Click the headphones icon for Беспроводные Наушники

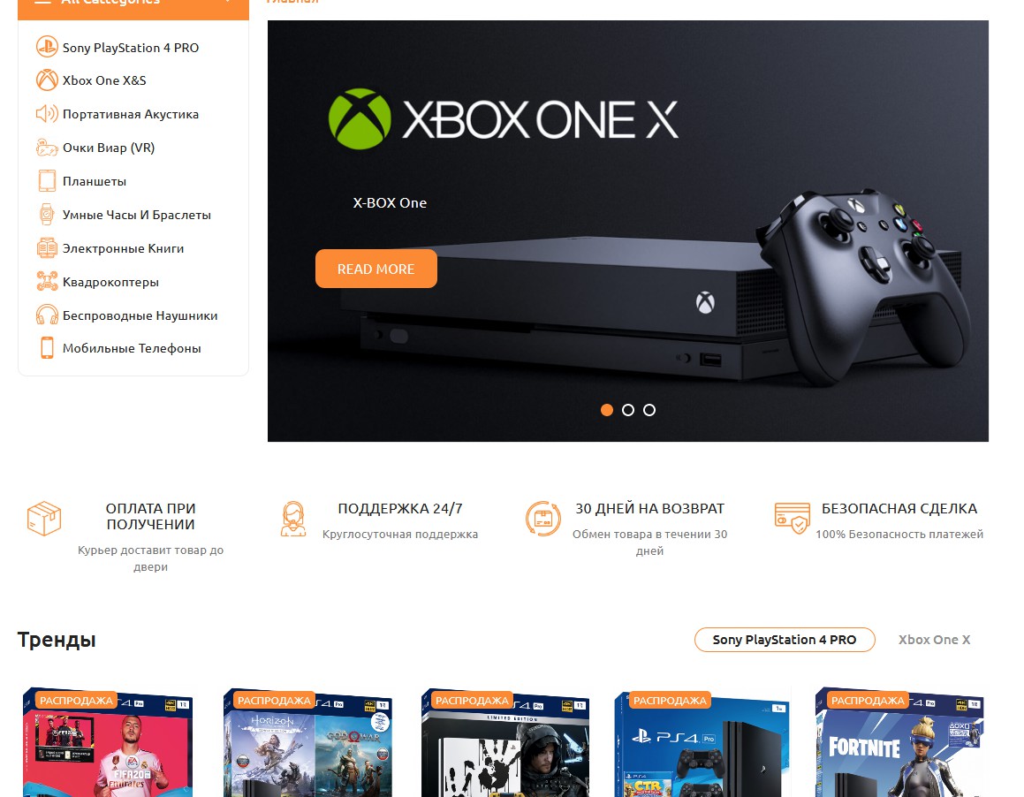click(47, 315)
